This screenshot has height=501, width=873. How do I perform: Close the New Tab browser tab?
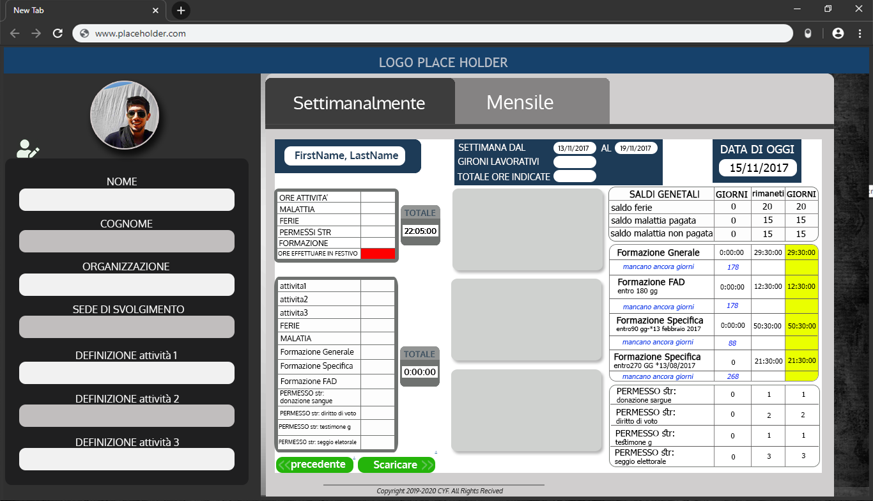click(x=155, y=10)
